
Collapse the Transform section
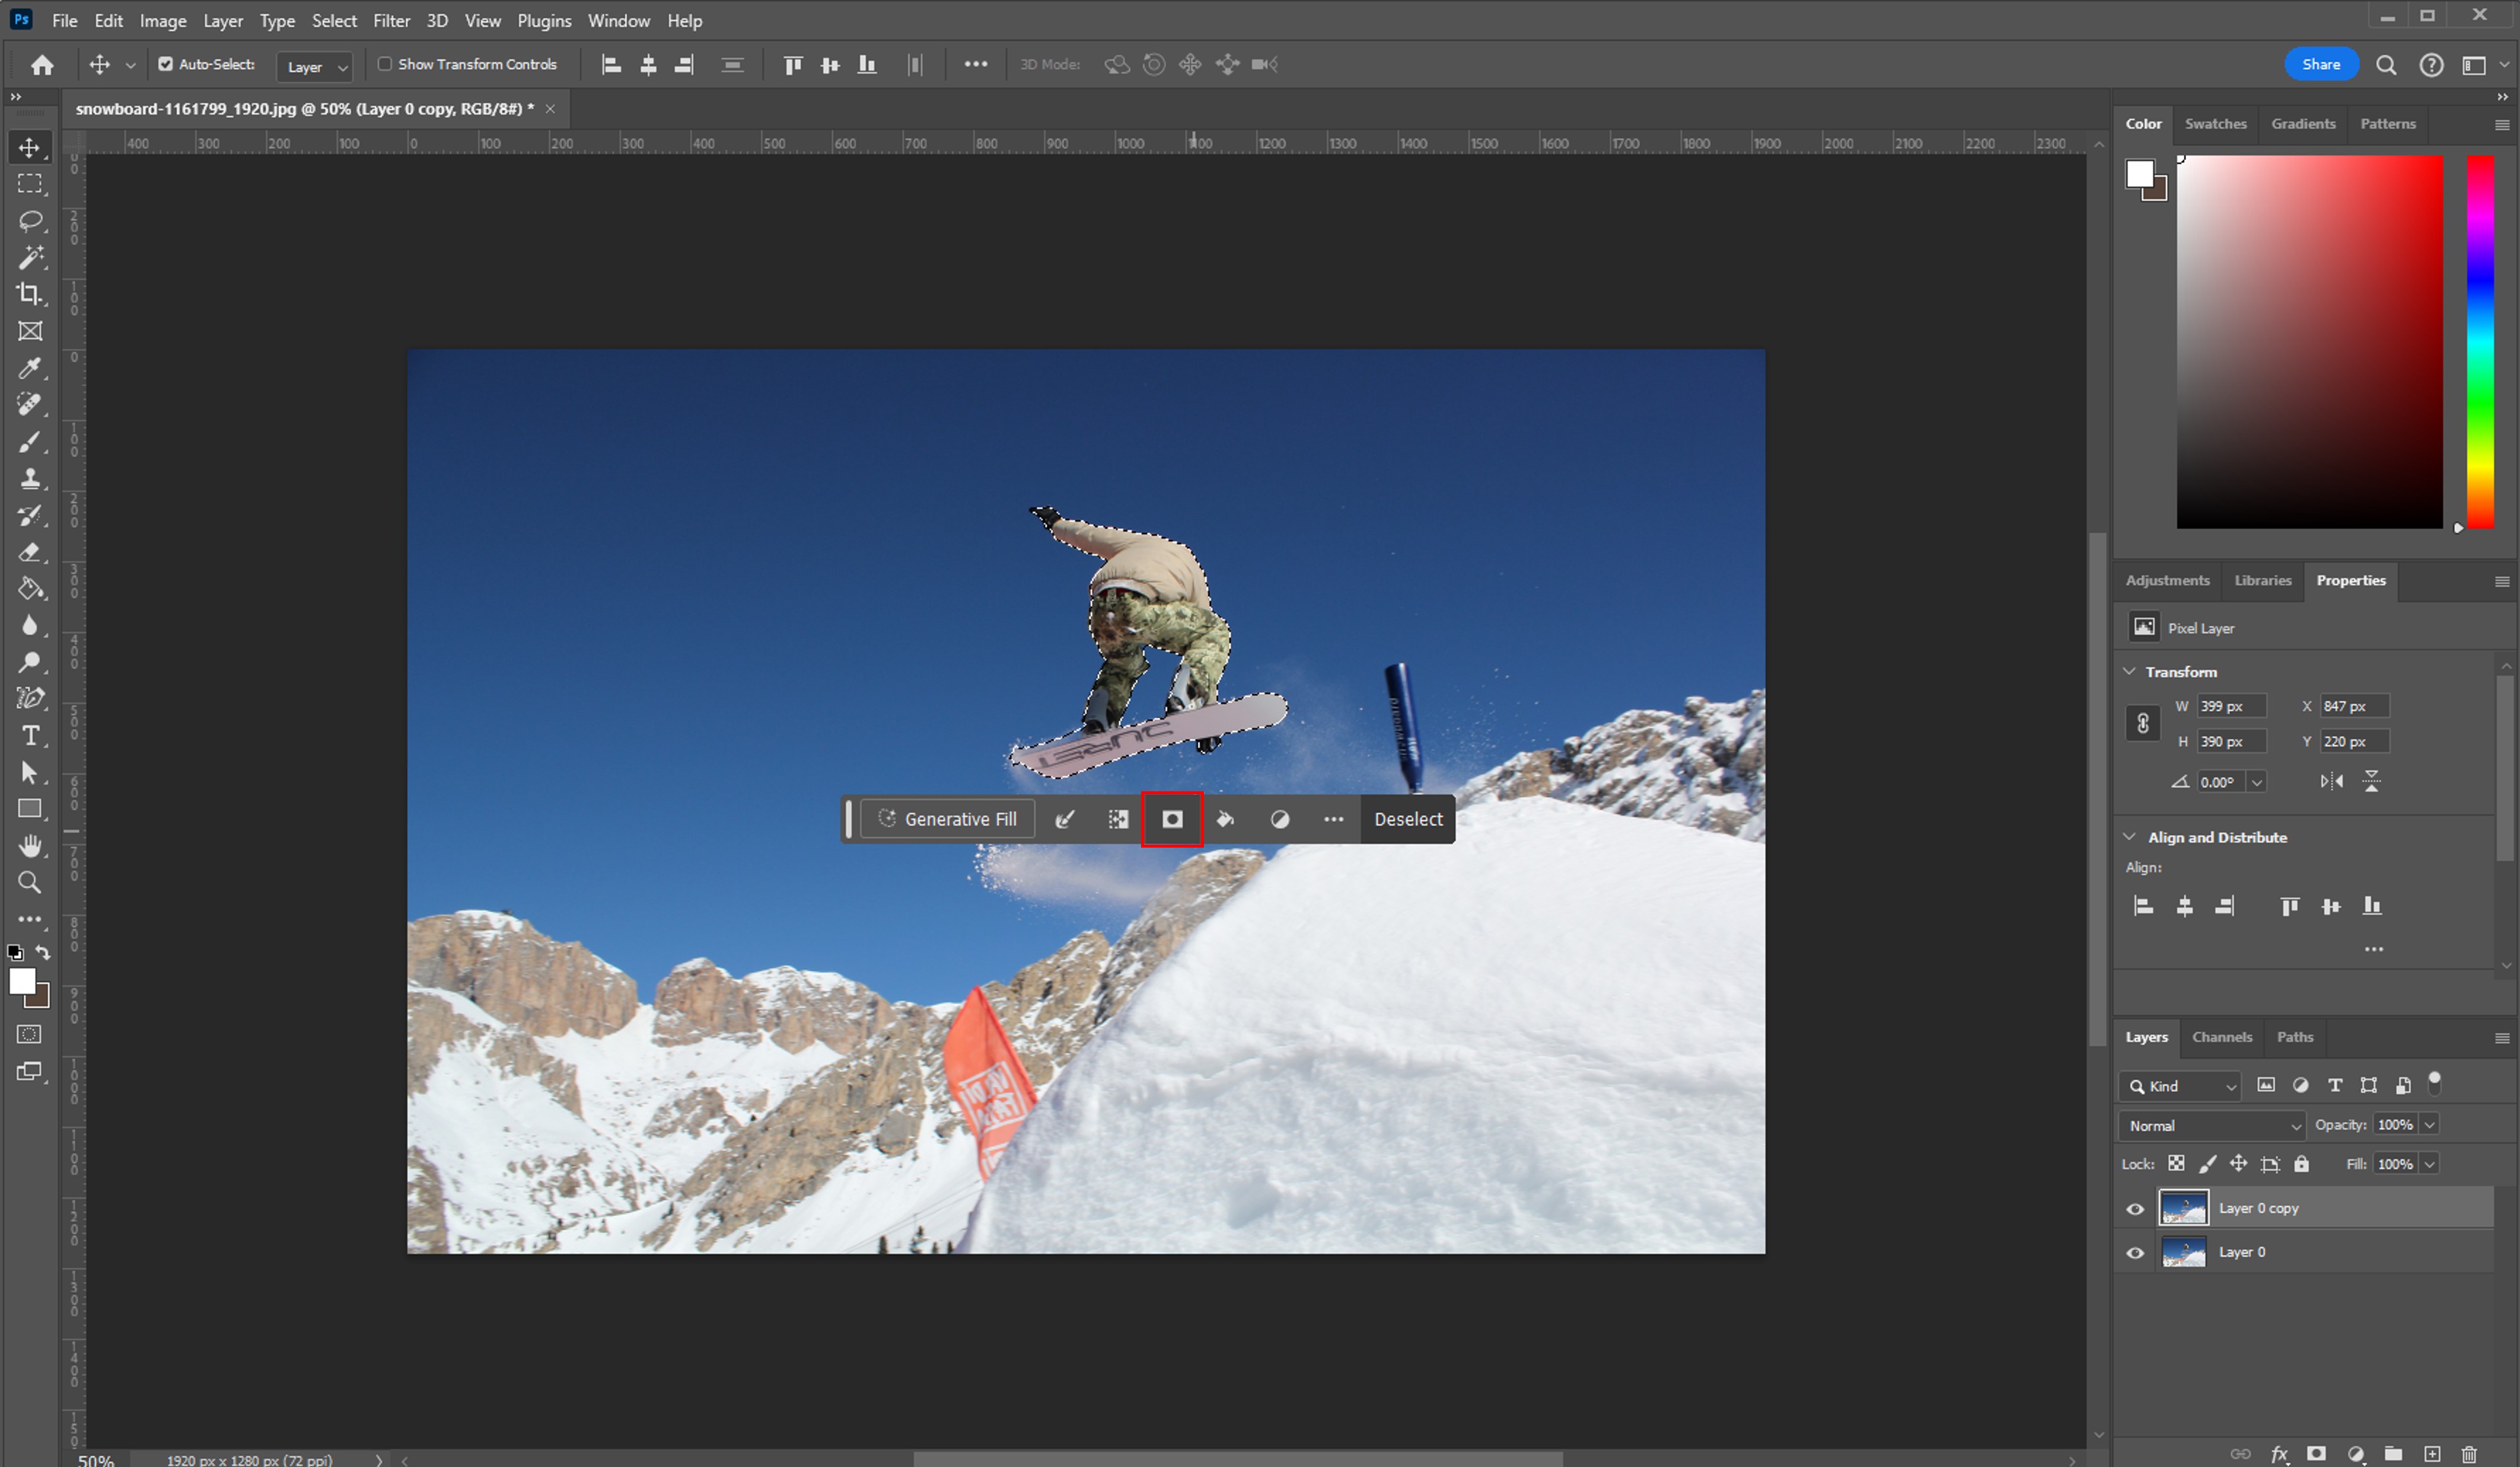2130,672
